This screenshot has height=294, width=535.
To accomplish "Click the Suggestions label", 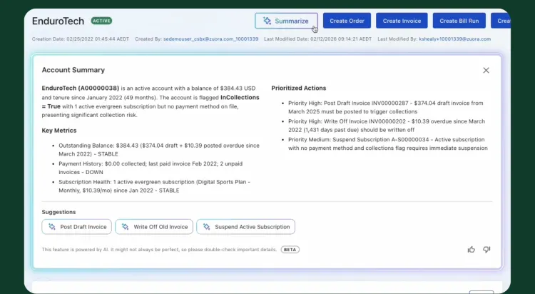I will [58, 212].
